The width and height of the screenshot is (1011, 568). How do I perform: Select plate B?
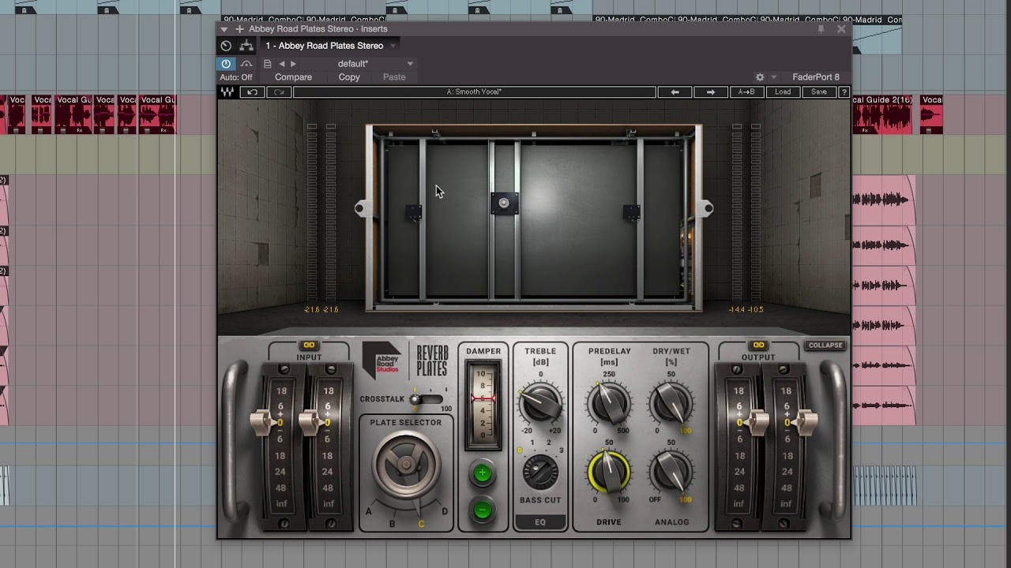(393, 524)
